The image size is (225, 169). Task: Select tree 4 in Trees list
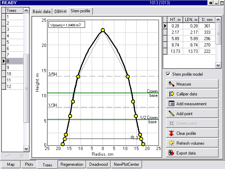pyautogui.click(x=14, y=36)
